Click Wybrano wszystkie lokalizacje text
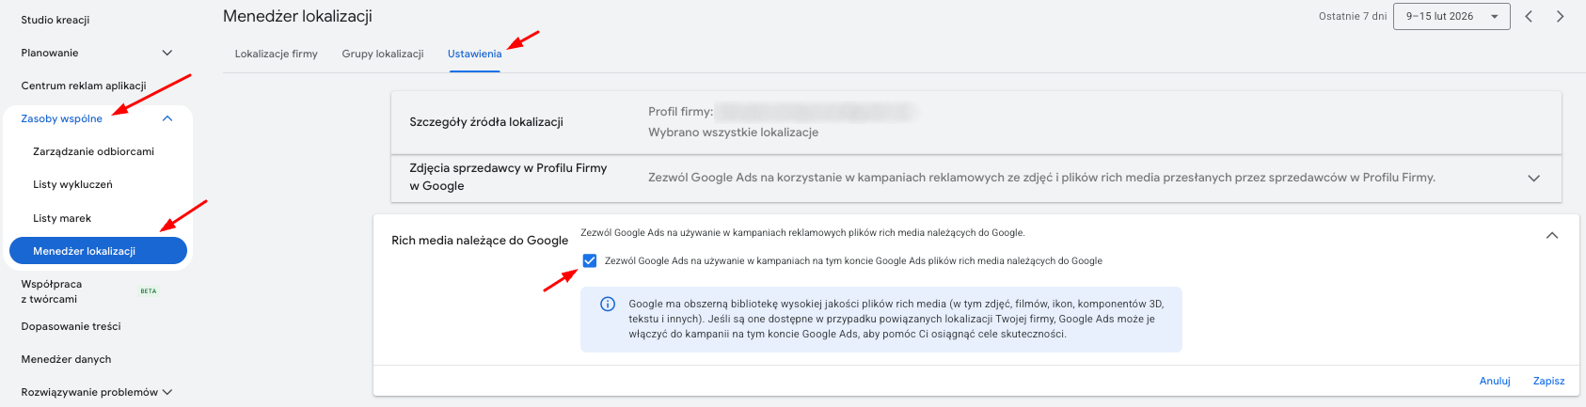The image size is (1586, 407). (x=734, y=133)
